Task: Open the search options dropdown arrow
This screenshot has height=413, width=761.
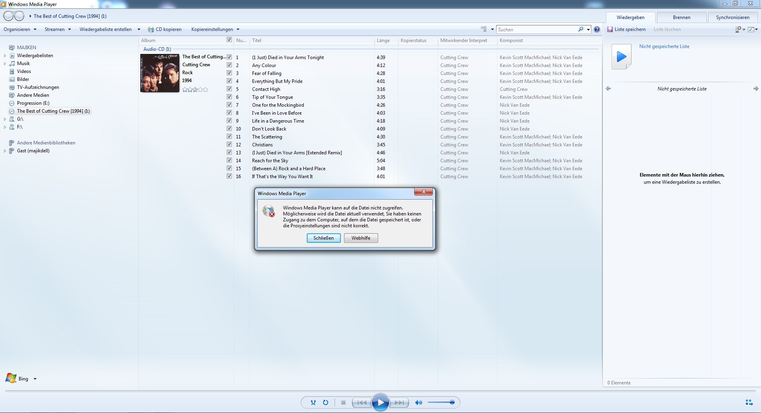Action: pyautogui.click(x=589, y=29)
